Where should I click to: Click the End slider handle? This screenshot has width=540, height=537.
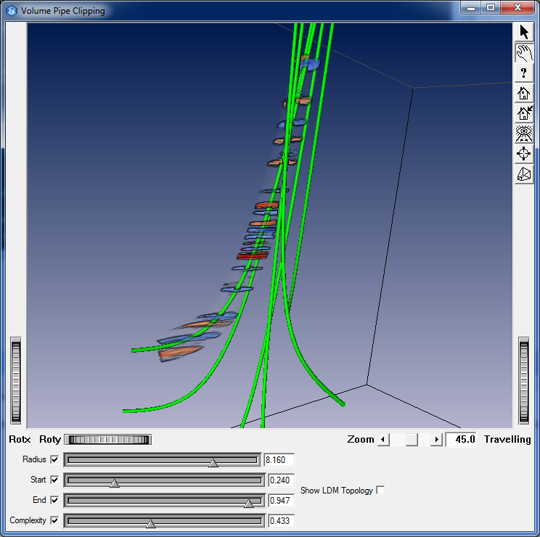pos(249,502)
